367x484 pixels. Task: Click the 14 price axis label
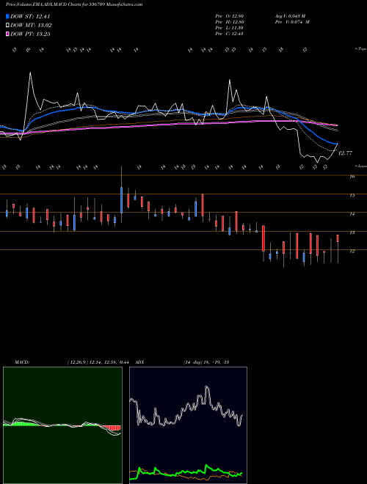coord(352,214)
